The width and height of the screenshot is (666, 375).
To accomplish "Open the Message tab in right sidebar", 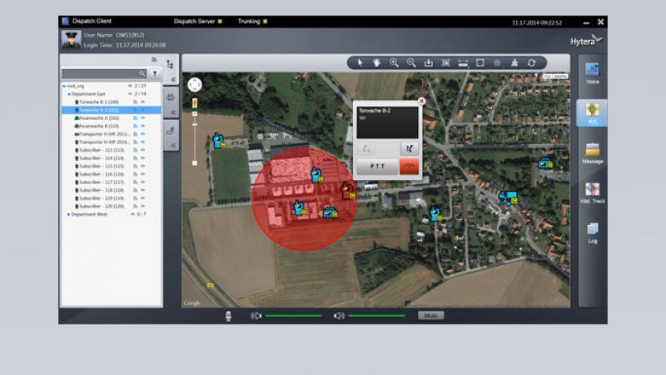I will [x=593, y=153].
